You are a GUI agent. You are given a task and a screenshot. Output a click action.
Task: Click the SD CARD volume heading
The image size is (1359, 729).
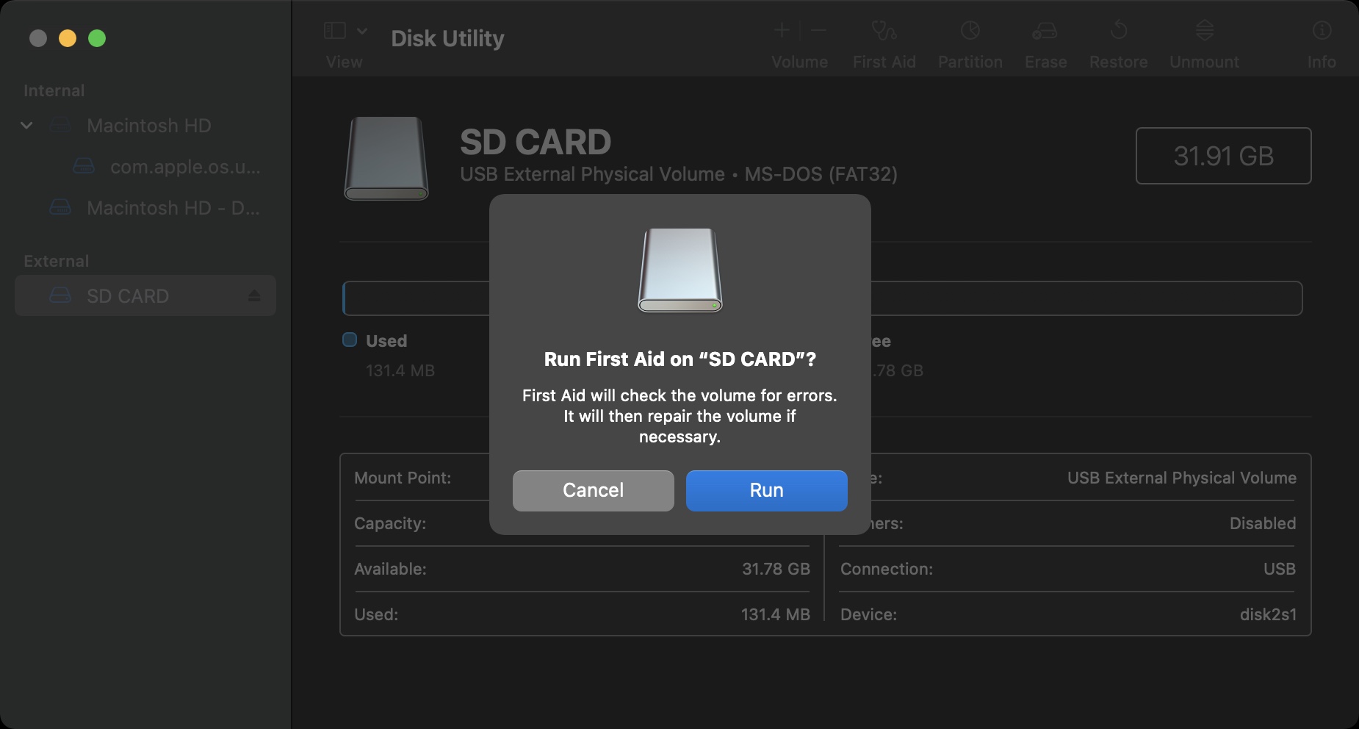[x=536, y=142]
